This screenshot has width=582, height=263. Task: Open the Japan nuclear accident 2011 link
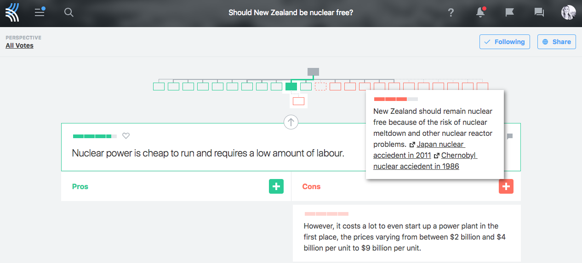pyautogui.click(x=440, y=145)
